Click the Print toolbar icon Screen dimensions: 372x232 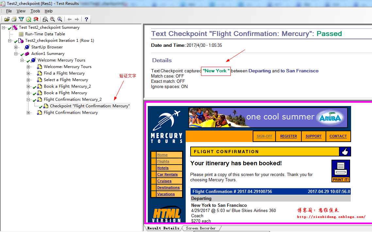14,19
